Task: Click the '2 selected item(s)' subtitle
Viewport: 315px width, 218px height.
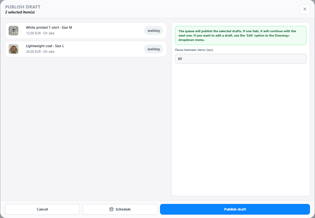Action: pyautogui.click(x=20, y=12)
